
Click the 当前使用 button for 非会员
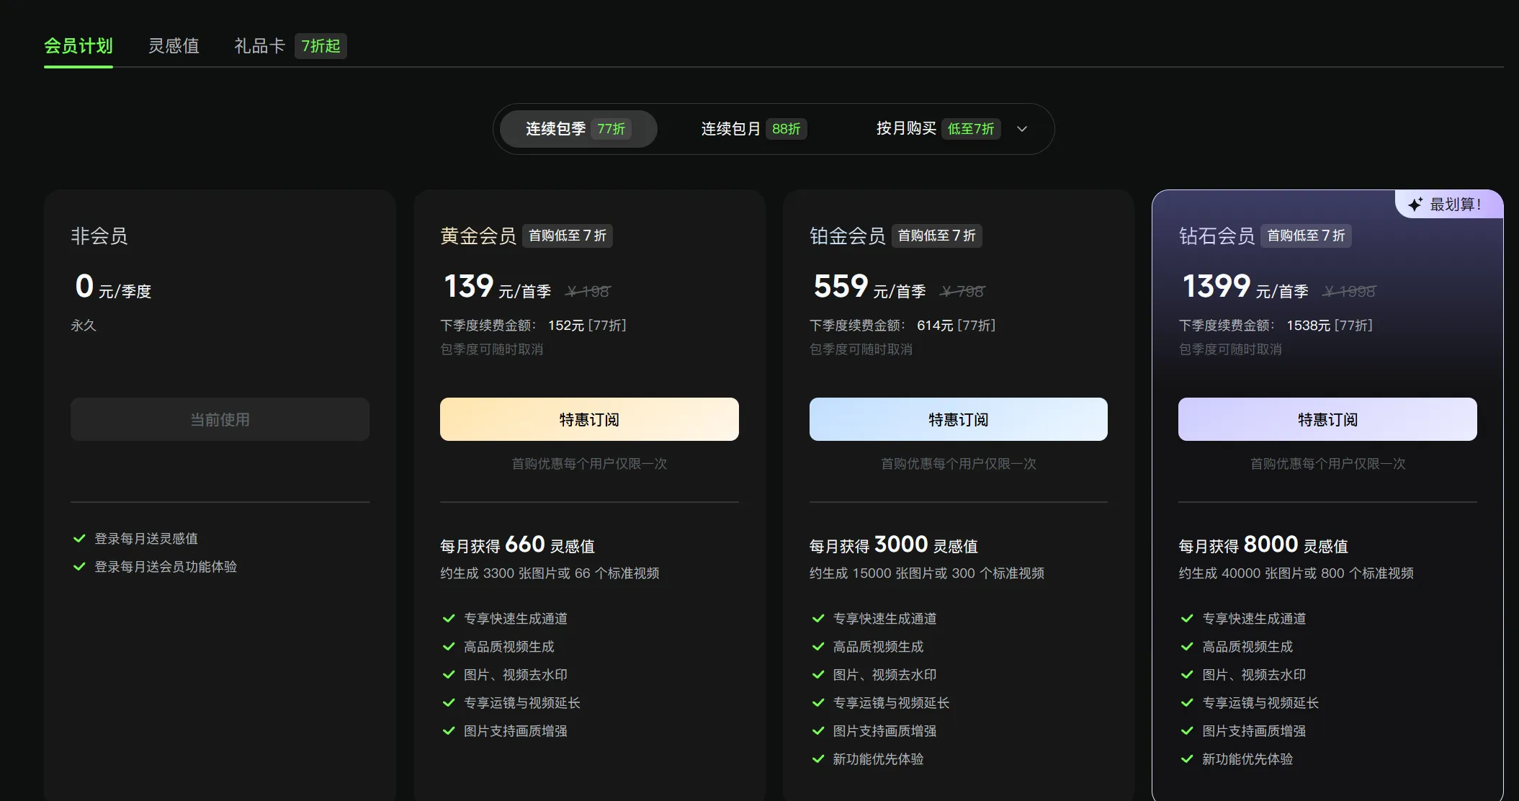pos(220,419)
